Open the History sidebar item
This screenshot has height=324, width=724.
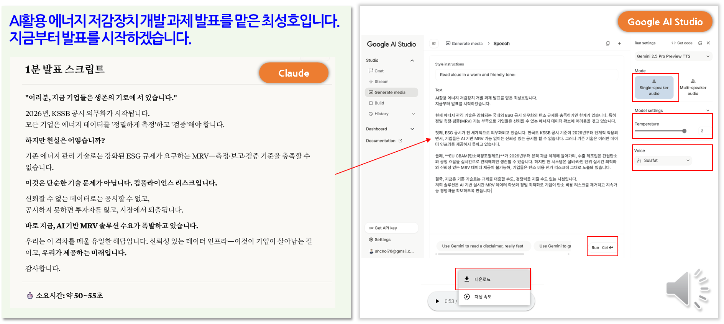pos(391,114)
